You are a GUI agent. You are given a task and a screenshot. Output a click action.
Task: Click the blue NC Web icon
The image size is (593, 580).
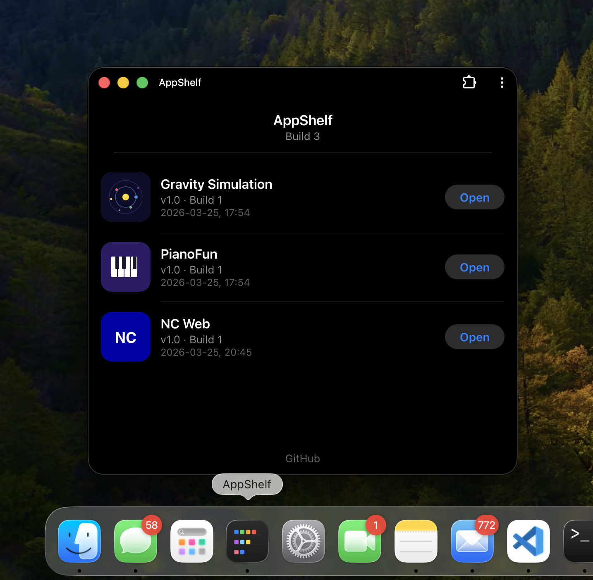coord(126,337)
